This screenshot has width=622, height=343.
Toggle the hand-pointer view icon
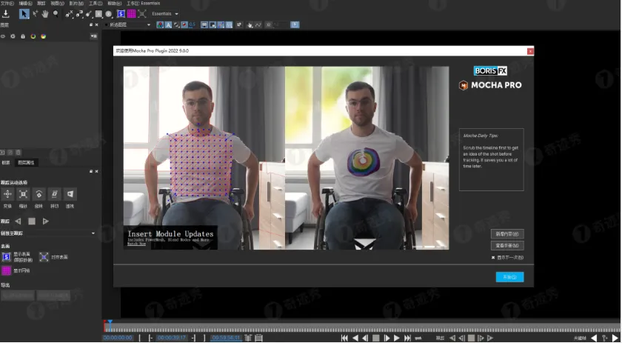click(x=250, y=24)
